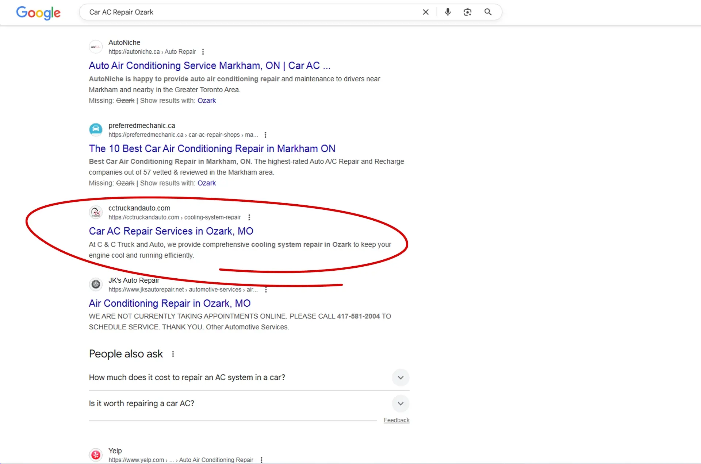Viewport: 701px width, 464px height.
Task: Open search by image (Lens) icon
Action: click(467, 12)
